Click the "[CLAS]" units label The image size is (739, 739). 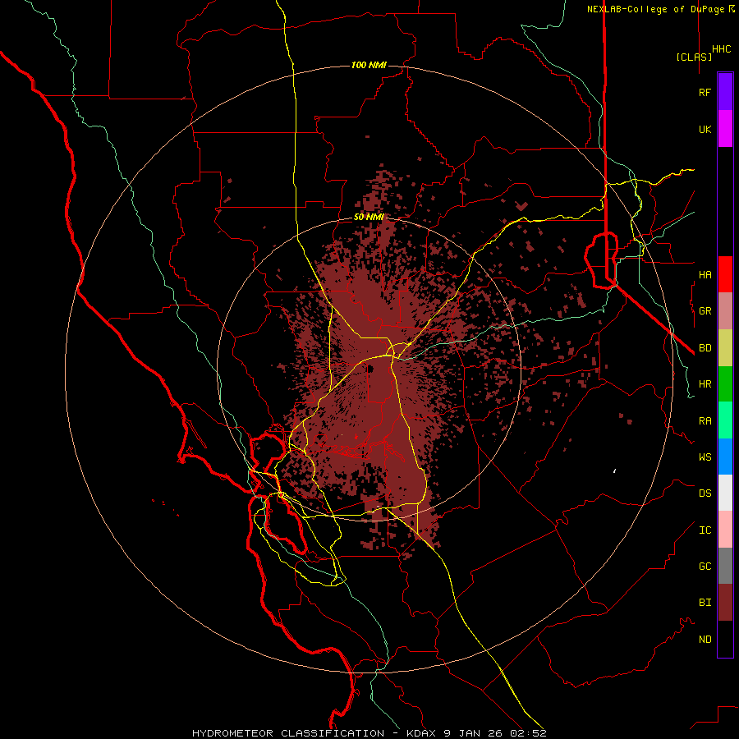pos(694,57)
